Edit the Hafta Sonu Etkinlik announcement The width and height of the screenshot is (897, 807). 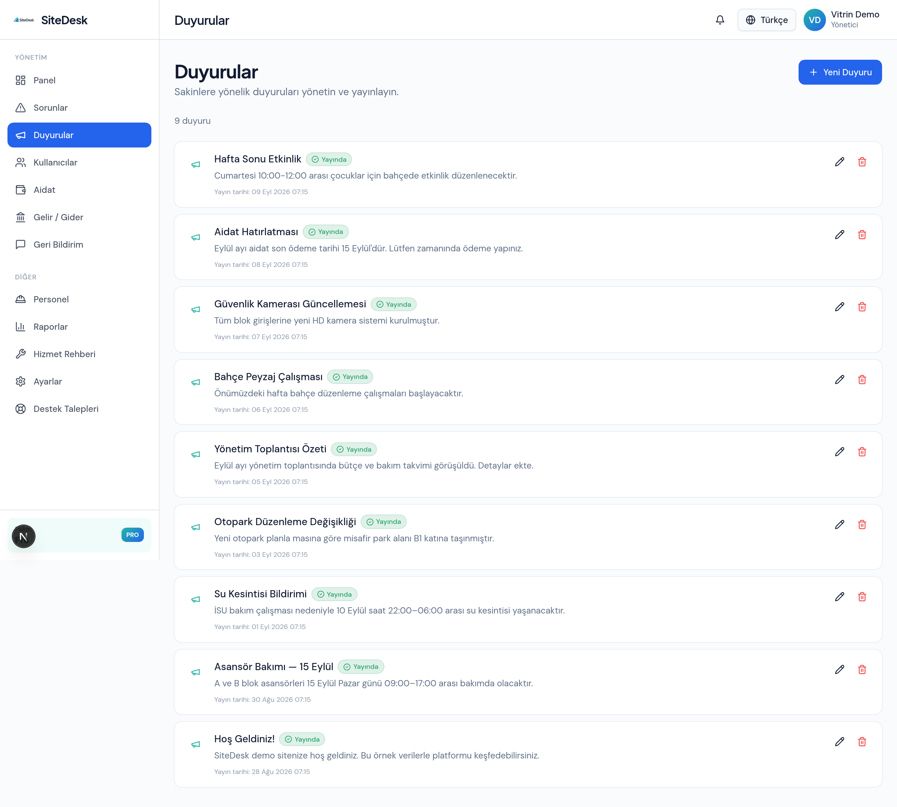(839, 162)
